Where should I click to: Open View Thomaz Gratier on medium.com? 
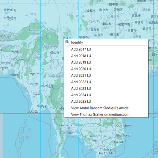tap(106, 115)
